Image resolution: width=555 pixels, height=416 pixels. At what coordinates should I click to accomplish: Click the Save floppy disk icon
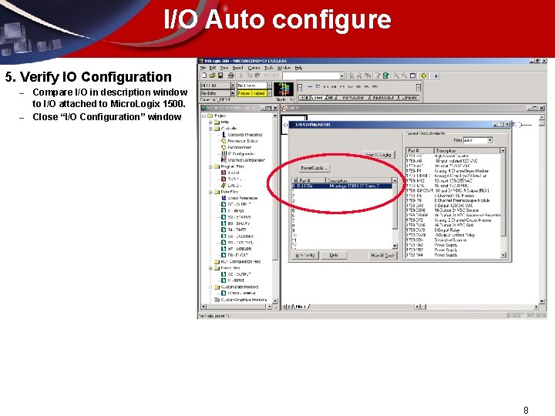[220, 75]
